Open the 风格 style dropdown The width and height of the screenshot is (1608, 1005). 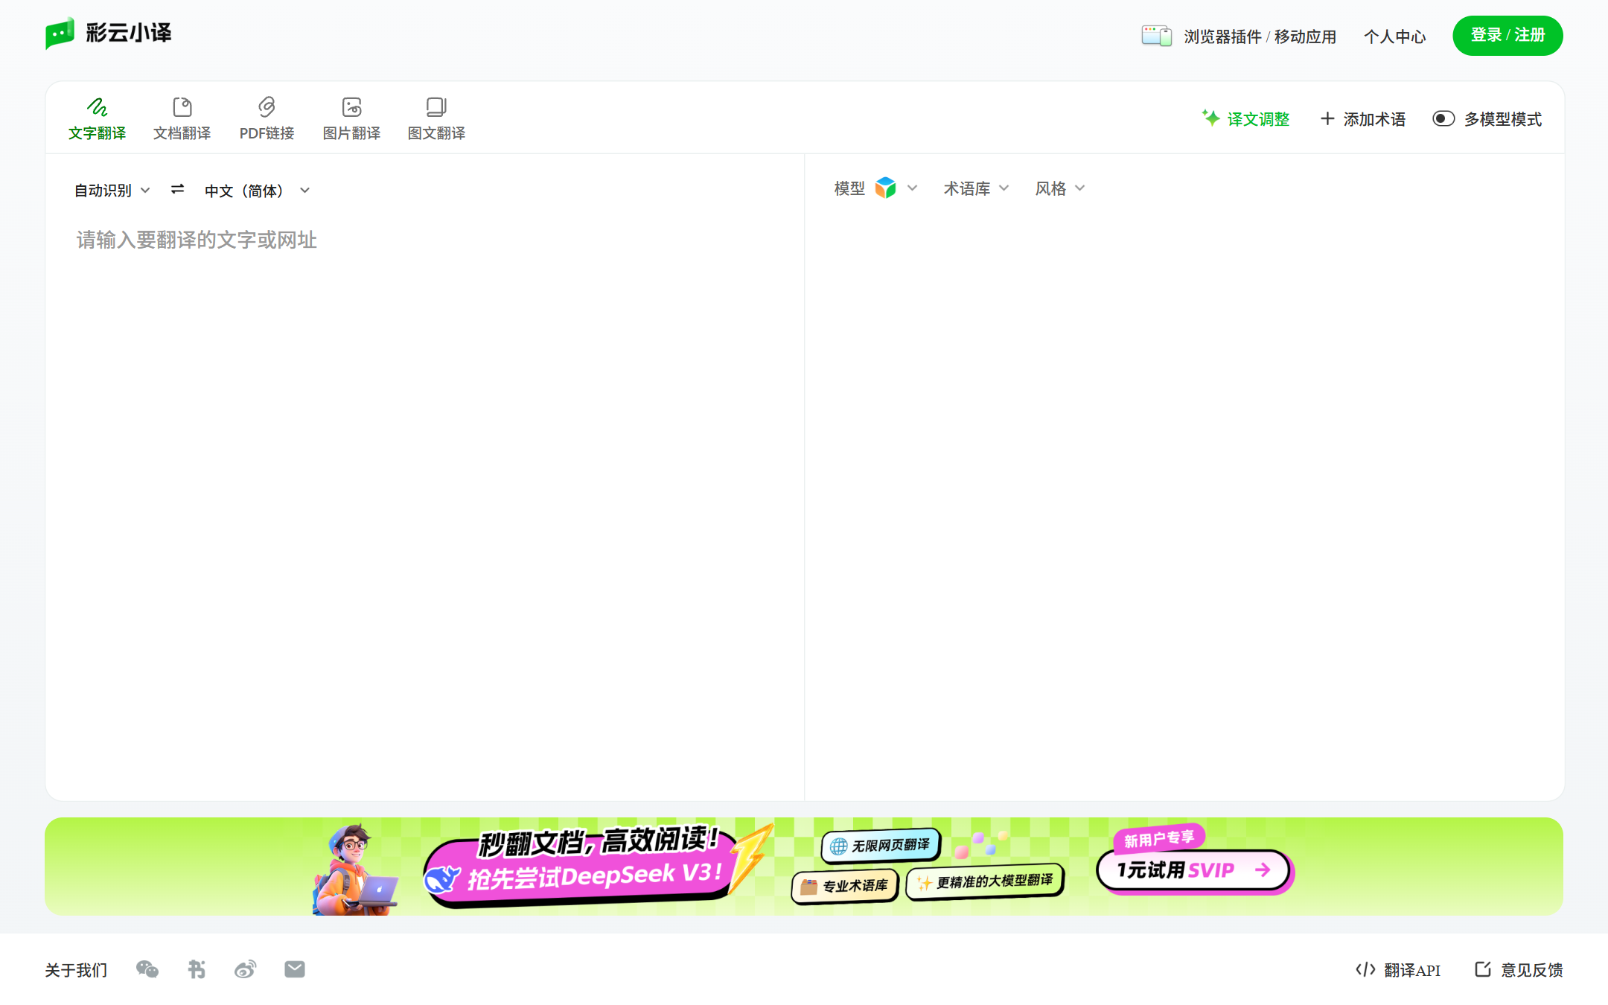tap(1060, 188)
